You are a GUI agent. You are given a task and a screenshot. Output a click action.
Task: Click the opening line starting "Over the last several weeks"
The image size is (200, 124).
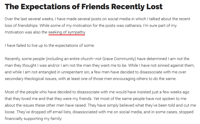pos(97,19)
